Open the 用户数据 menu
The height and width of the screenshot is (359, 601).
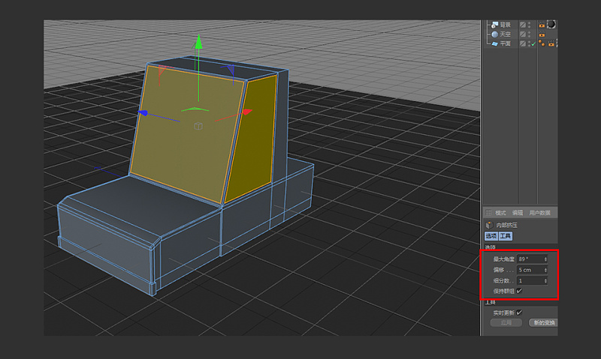coord(539,213)
